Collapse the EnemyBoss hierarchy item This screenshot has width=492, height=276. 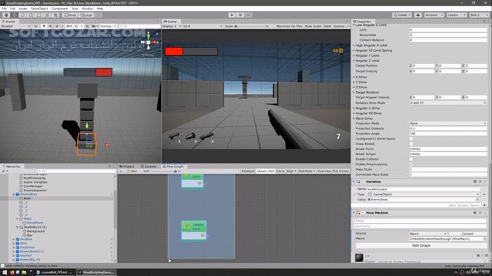tap(13, 195)
